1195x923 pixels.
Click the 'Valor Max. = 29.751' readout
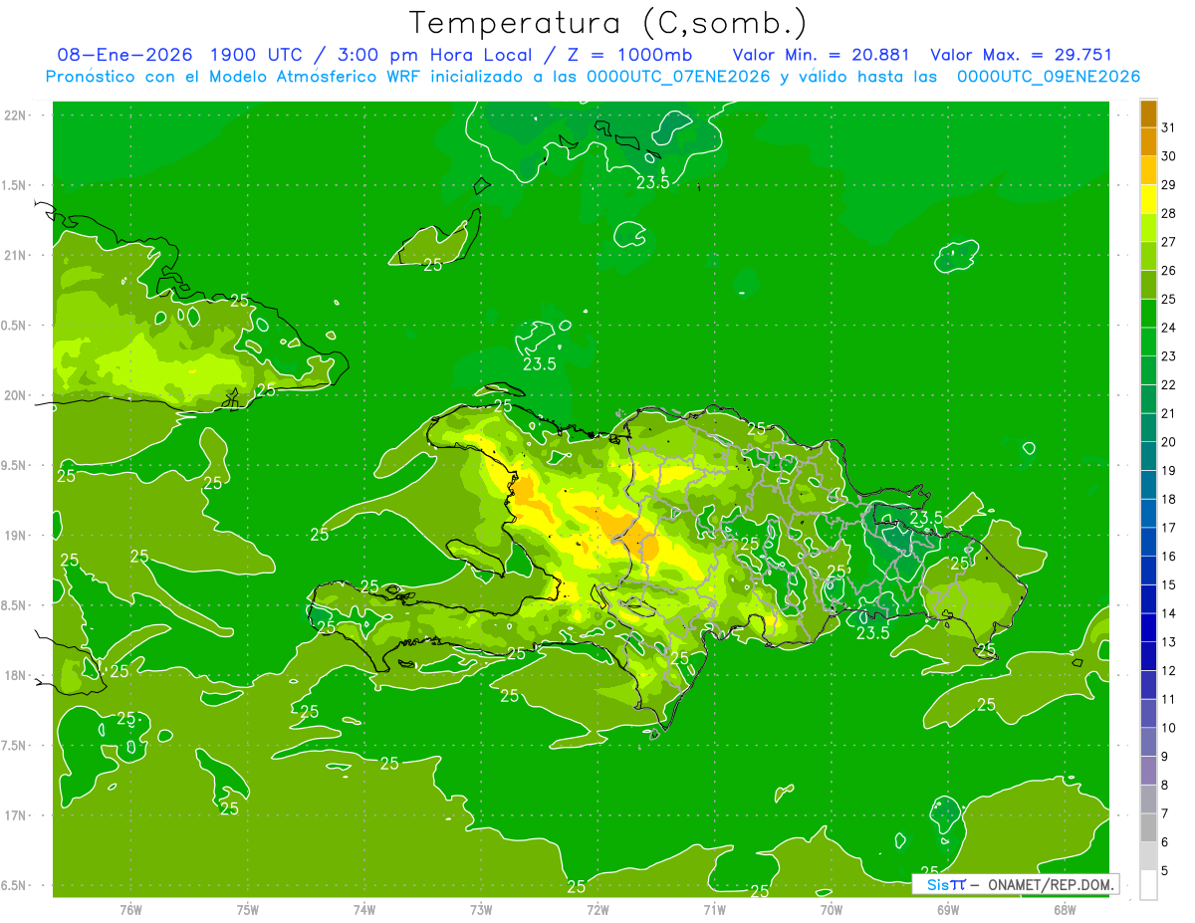pyautogui.click(x=1021, y=55)
